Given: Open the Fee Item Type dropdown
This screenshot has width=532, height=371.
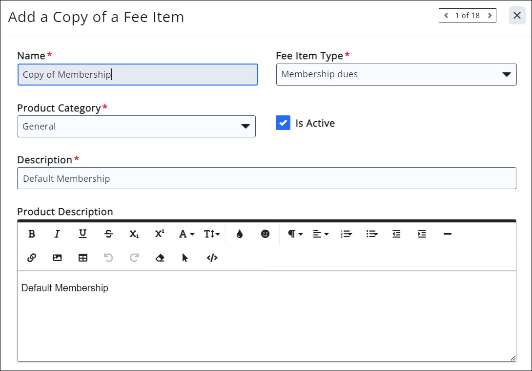Looking at the screenshot, I should click(x=396, y=74).
